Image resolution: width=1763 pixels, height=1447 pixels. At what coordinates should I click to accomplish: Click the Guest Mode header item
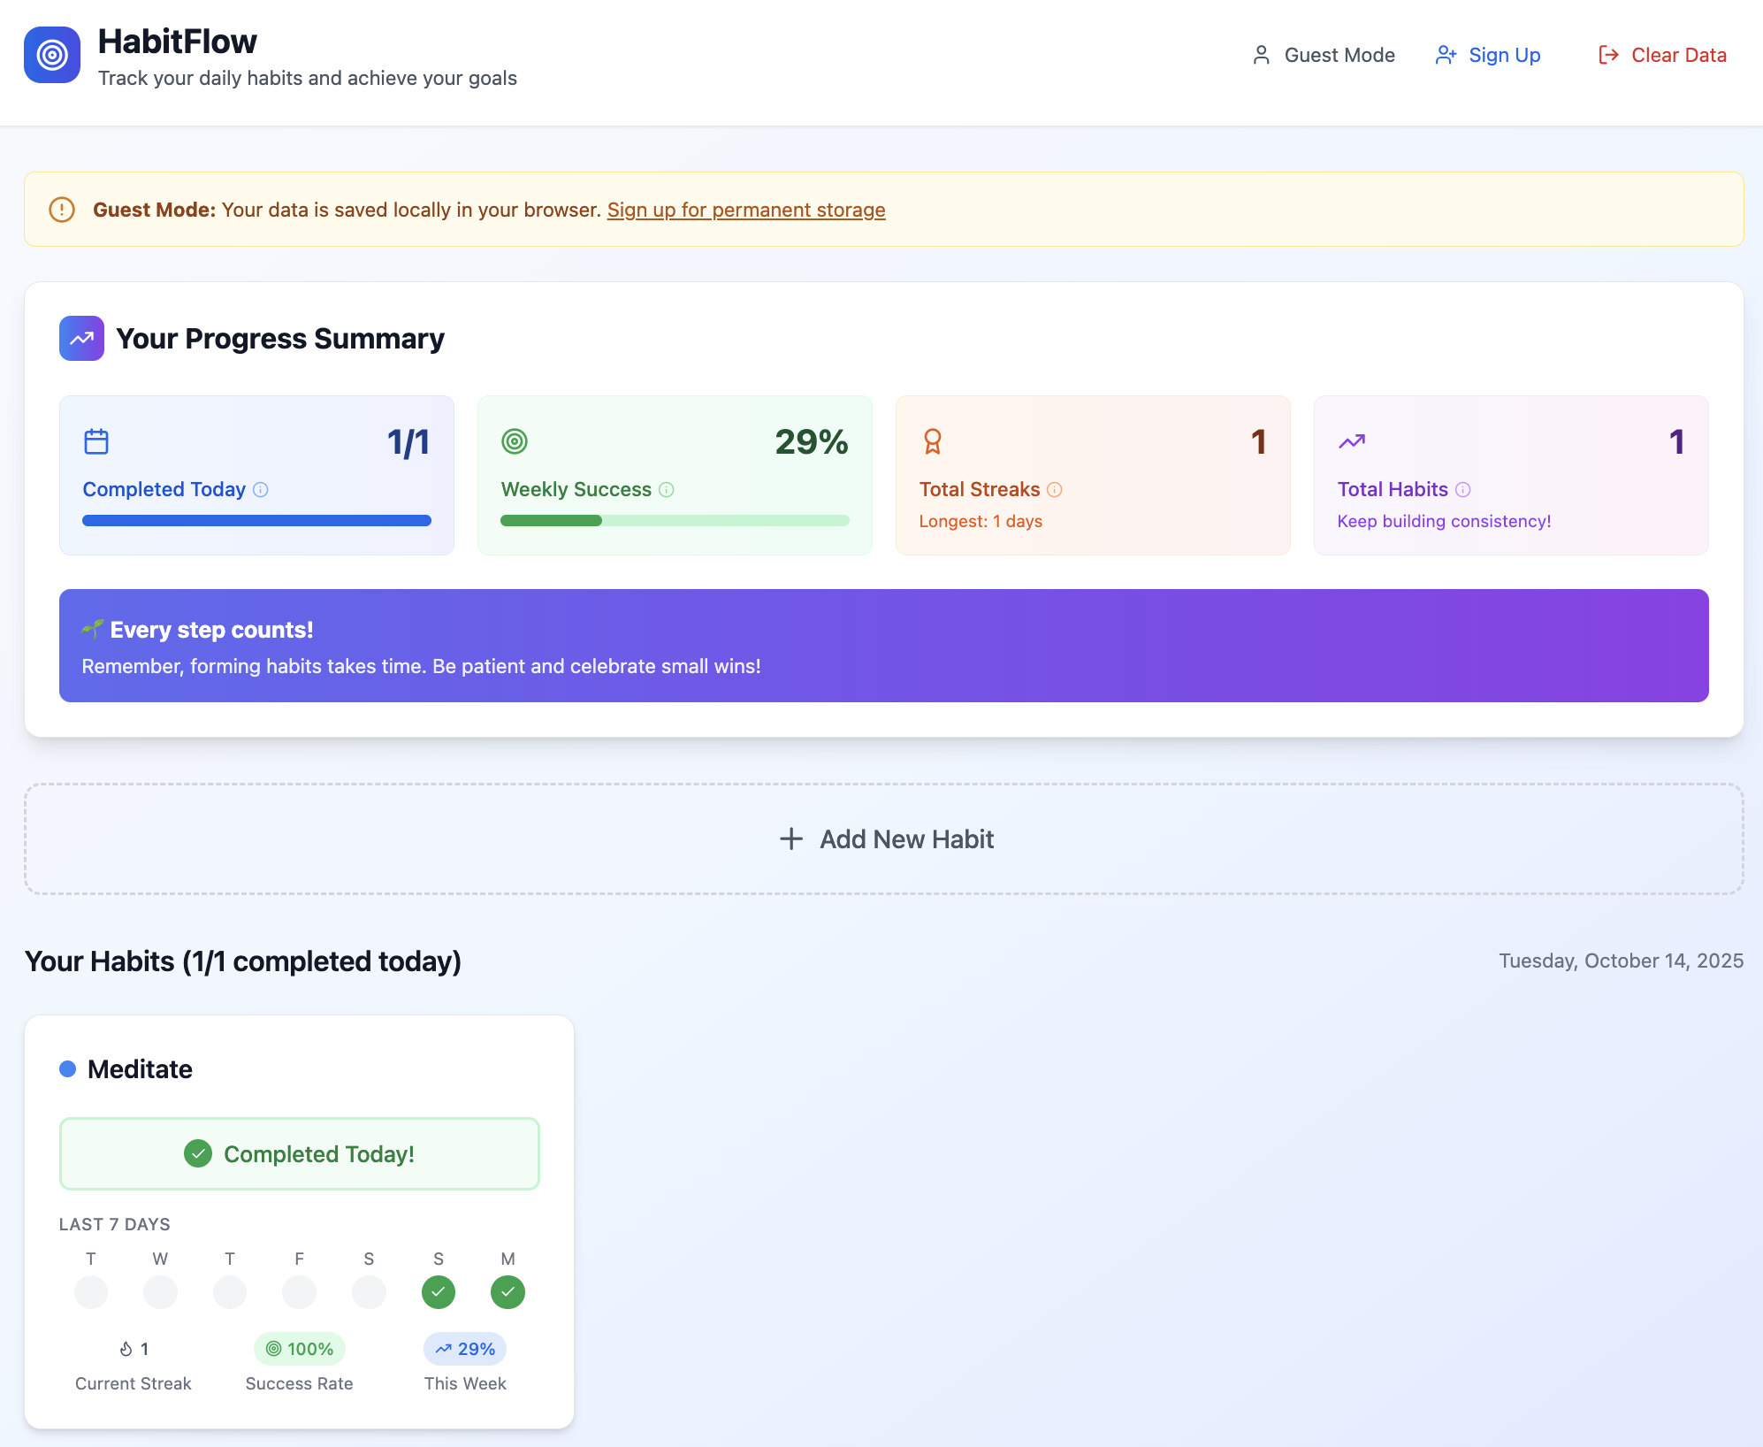1324,55
